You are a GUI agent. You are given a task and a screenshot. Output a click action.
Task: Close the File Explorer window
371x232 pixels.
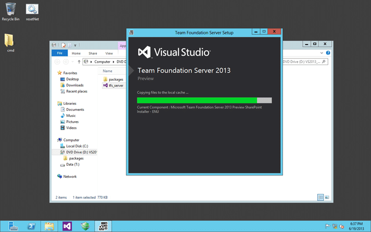[x=325, y=44]
